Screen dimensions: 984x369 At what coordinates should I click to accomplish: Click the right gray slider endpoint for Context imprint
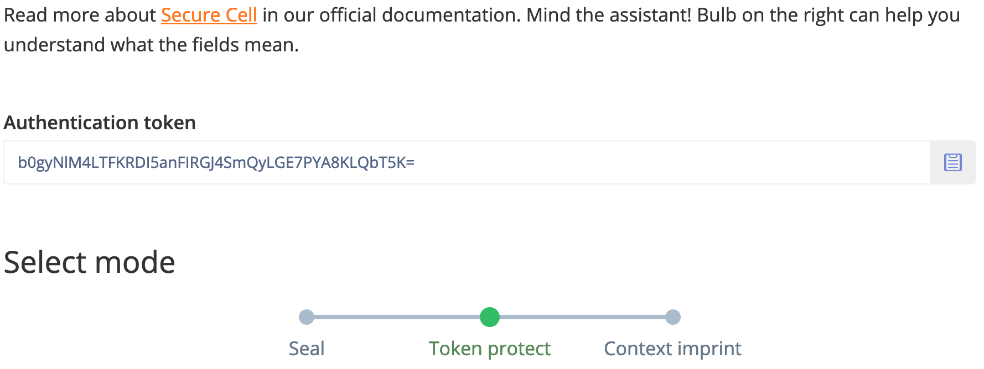pos(672,317)
